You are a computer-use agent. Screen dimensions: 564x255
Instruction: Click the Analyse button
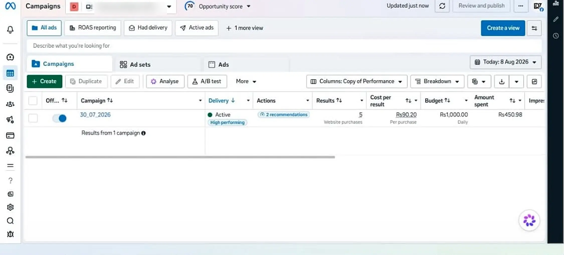[165, 82]
